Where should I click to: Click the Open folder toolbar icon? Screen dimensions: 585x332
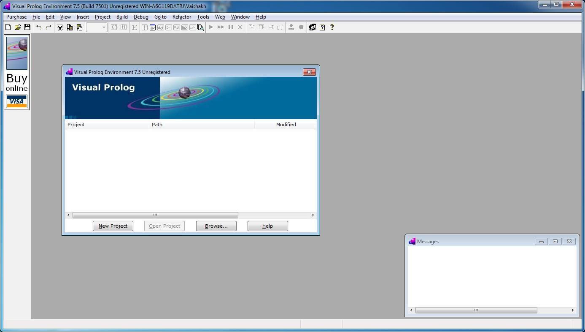click(18, 27)
